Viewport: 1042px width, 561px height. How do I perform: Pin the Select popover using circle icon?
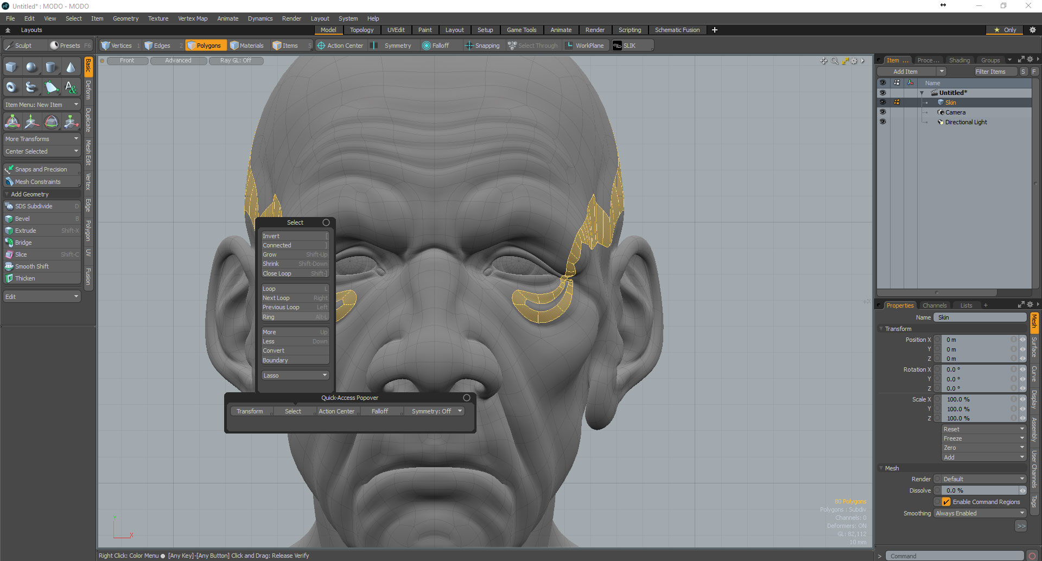coord(326,222)
